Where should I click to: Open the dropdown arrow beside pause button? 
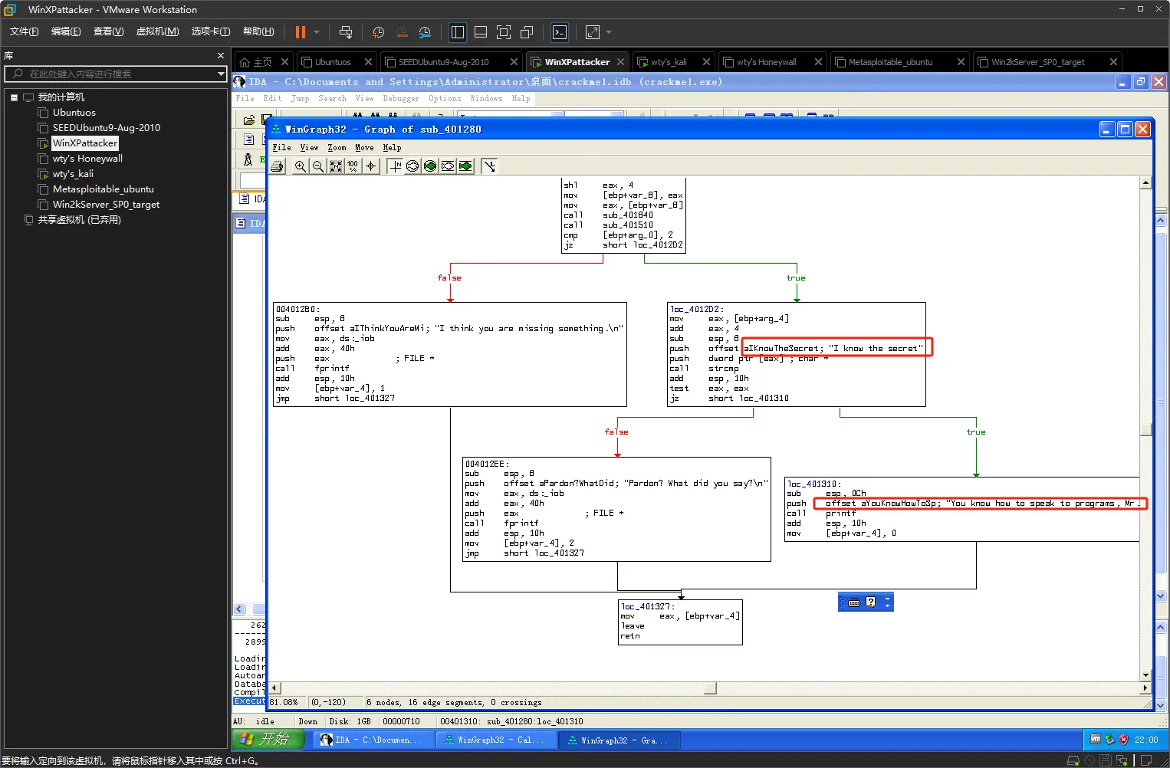317,32
